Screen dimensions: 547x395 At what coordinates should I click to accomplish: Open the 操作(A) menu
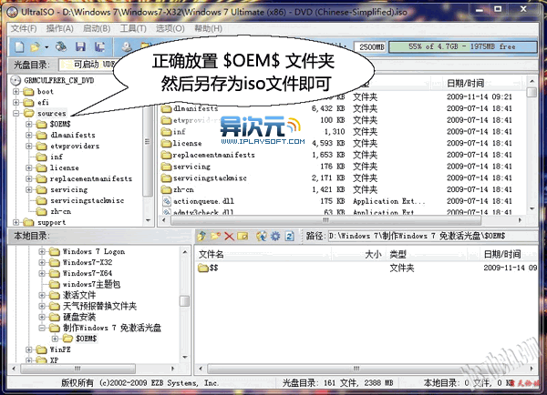point(59,28)
